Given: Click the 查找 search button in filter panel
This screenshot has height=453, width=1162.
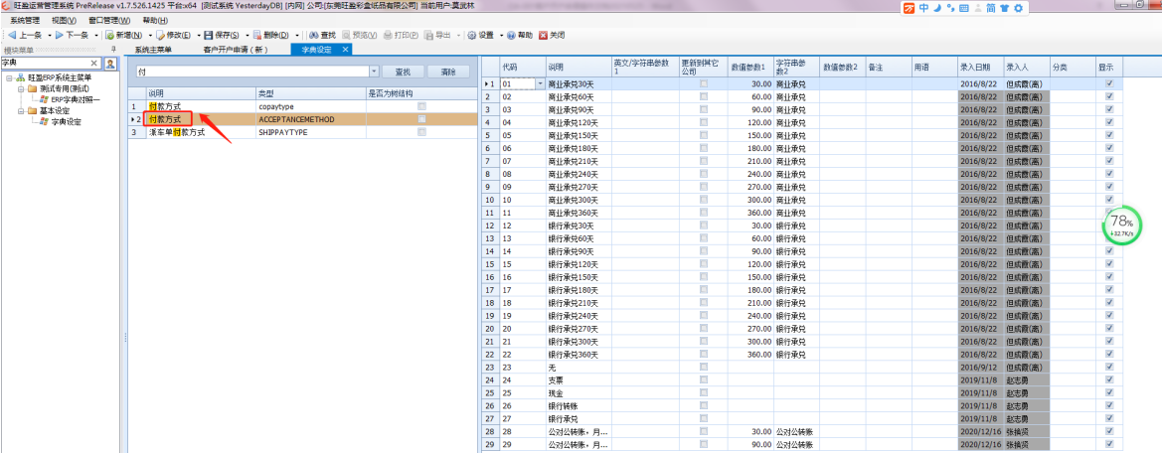Looking at the screenshot, I should click(x=403, y=72).
